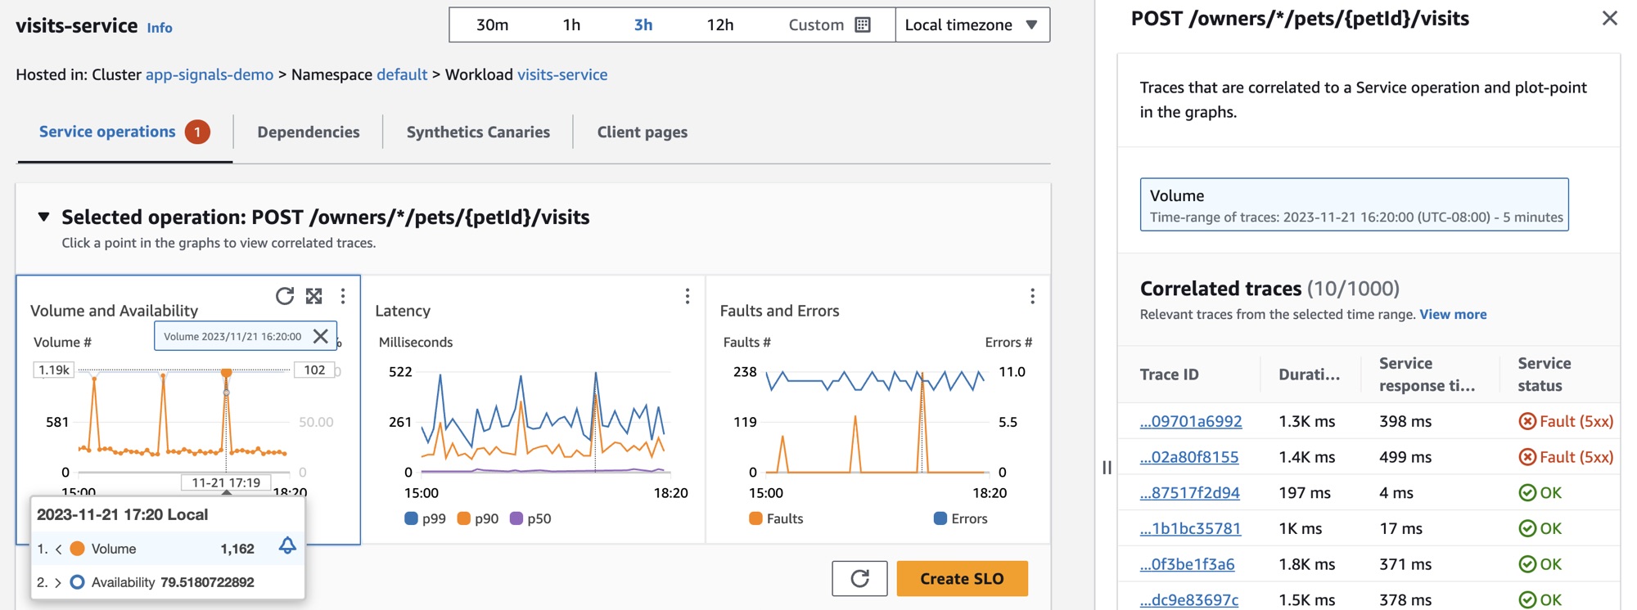Open trace ID ending in 09701a6992
The width and height of the screenshot is (1637, 610).
1191,422
